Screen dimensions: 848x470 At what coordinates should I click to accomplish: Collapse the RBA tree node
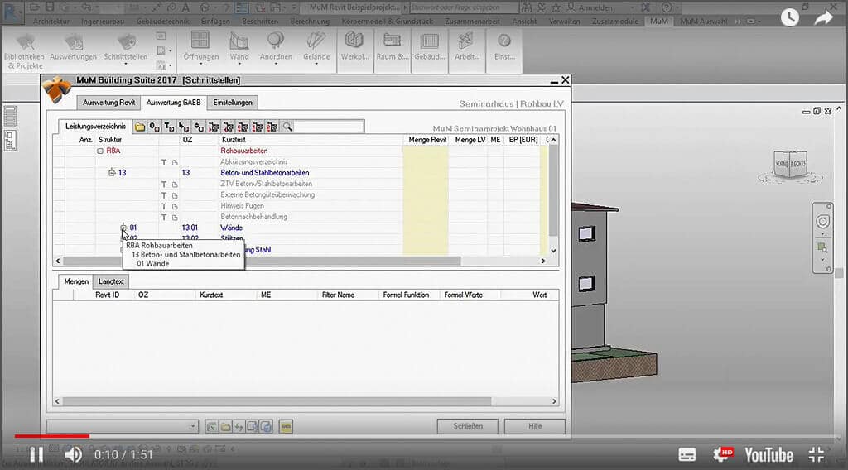click(100, 151)
